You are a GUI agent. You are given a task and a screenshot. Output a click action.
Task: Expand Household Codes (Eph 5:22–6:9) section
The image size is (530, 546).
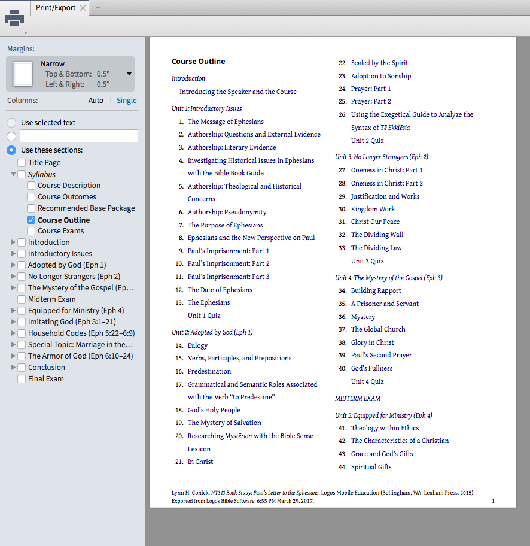[13, 333]
